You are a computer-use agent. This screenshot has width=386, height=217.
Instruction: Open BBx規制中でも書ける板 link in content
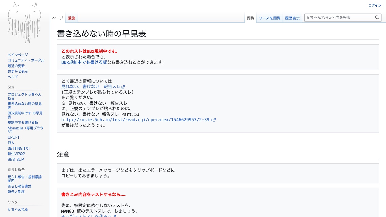coord(84,62)
